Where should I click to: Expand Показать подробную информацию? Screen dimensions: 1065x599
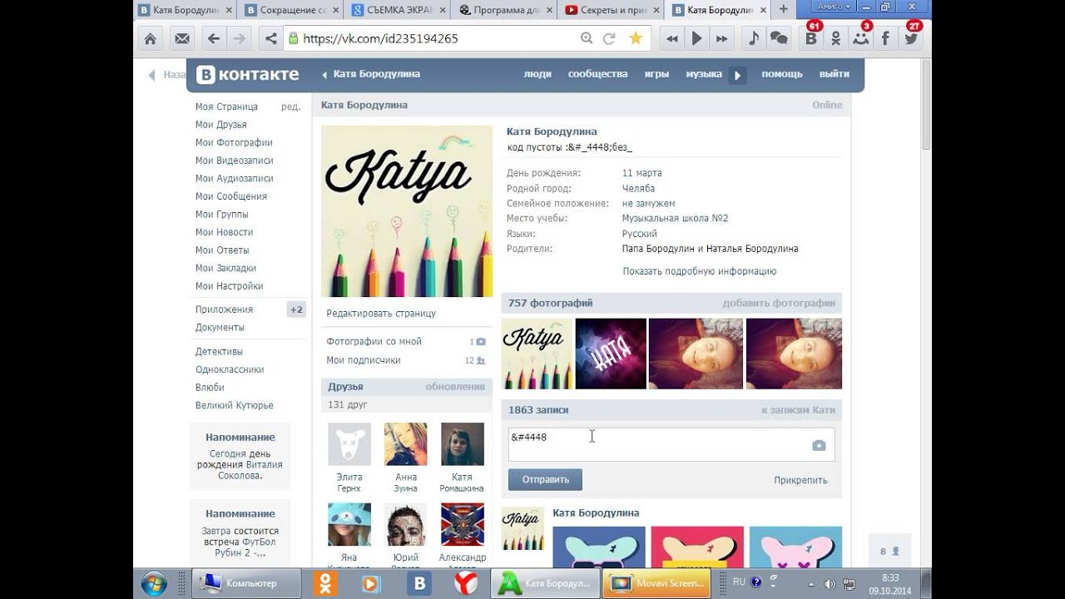[x=700, y=271]
